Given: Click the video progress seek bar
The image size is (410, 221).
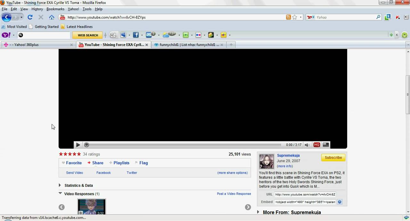Looking at the screenshot, I should (183, 145).
